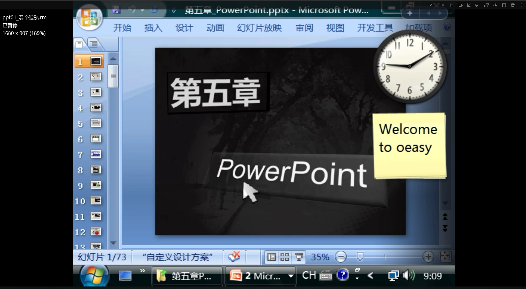
Task: Select slide 7 thumbnail
Action: [96, 154]
